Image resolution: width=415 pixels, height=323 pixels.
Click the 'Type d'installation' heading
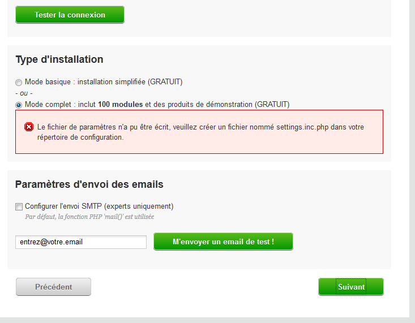click(x=59, y=59)
